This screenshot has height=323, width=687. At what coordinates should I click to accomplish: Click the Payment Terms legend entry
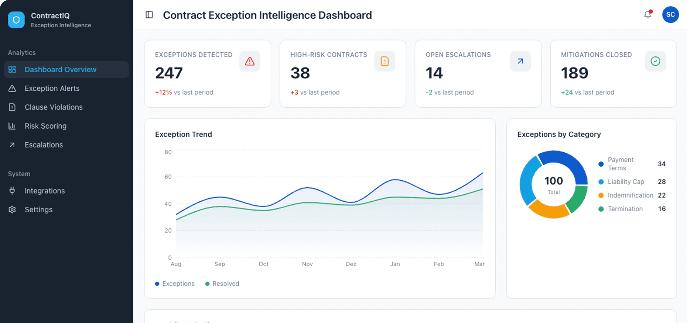(621, 164)
